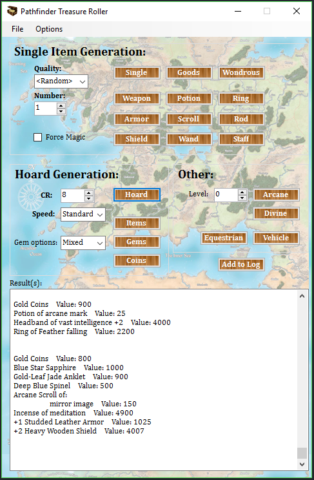Click the treasure chest app icon
This screenshot has width=314, height=480.
coord(12,12)
